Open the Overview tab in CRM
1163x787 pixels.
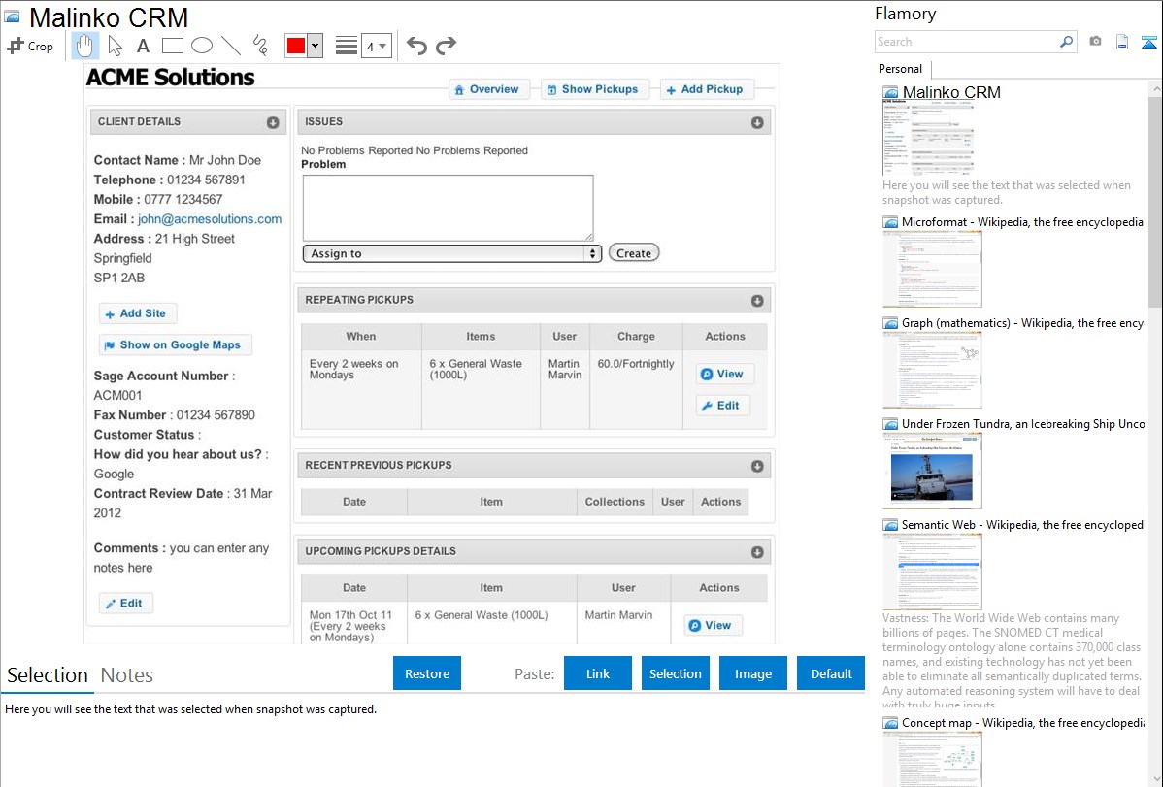pyautogui.click(x=488, y=89)
